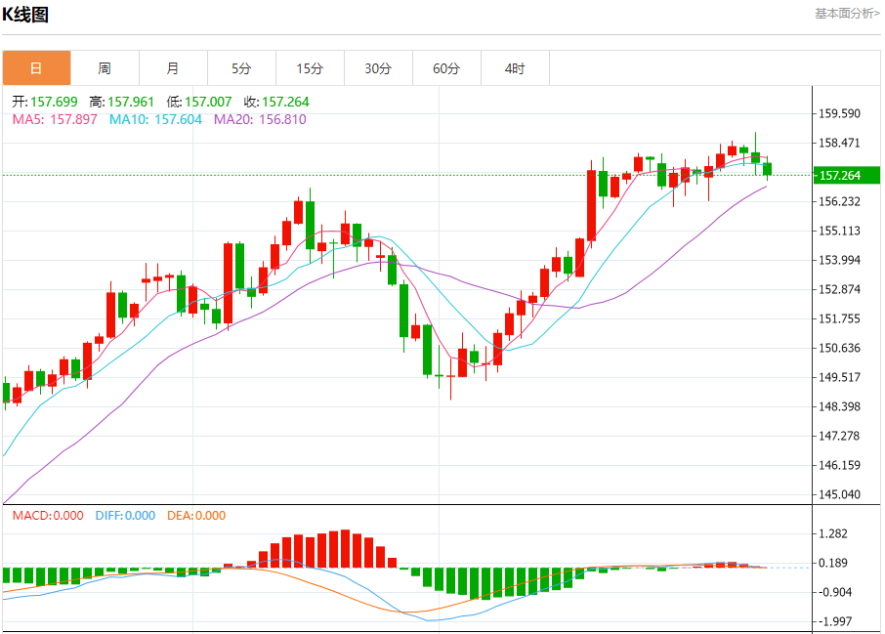Open the 基本面分析 link

point(846,13)
